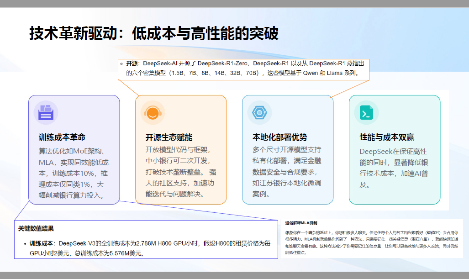Click the bold 开源 label in the top callout
469x279 pixels.
[132, 63]
